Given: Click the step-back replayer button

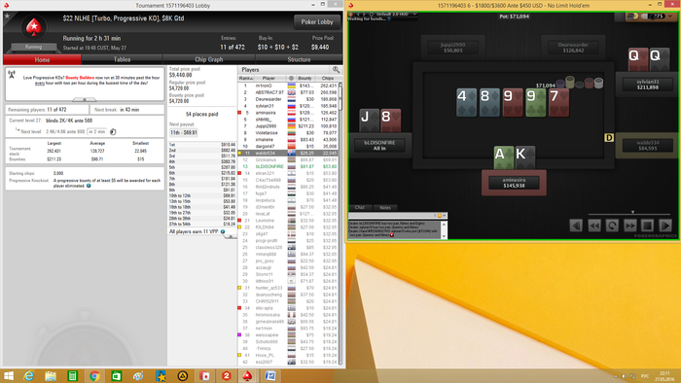Looking at the screenshot, I should coord(576,226).
